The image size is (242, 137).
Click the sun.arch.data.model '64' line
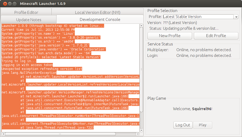click(46, 53)
